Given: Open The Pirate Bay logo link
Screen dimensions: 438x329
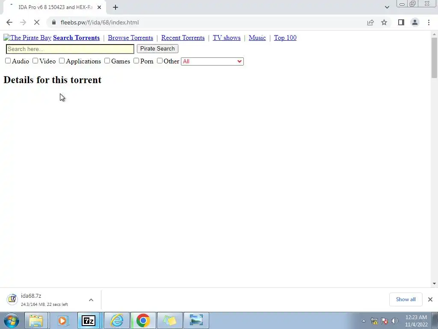Looking at the screenshot, I should pos(27,38).
